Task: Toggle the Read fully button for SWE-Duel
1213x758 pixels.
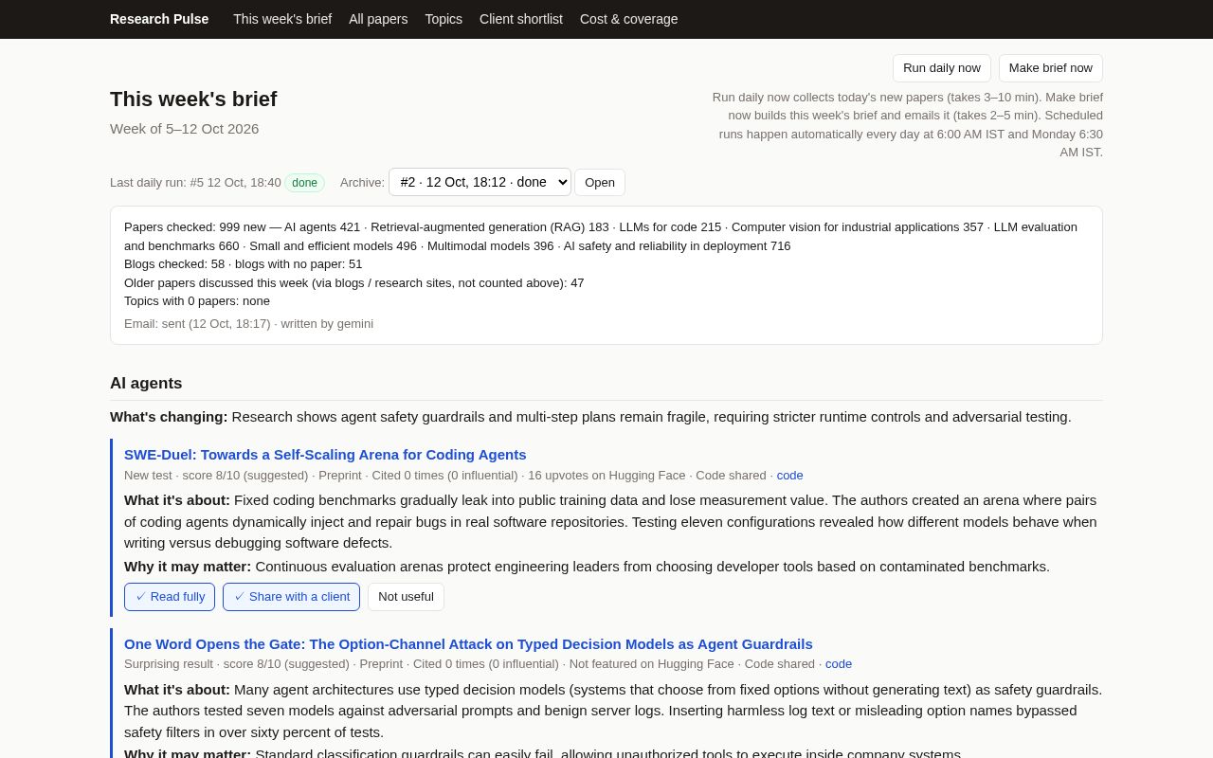Action: click(170, 597)
